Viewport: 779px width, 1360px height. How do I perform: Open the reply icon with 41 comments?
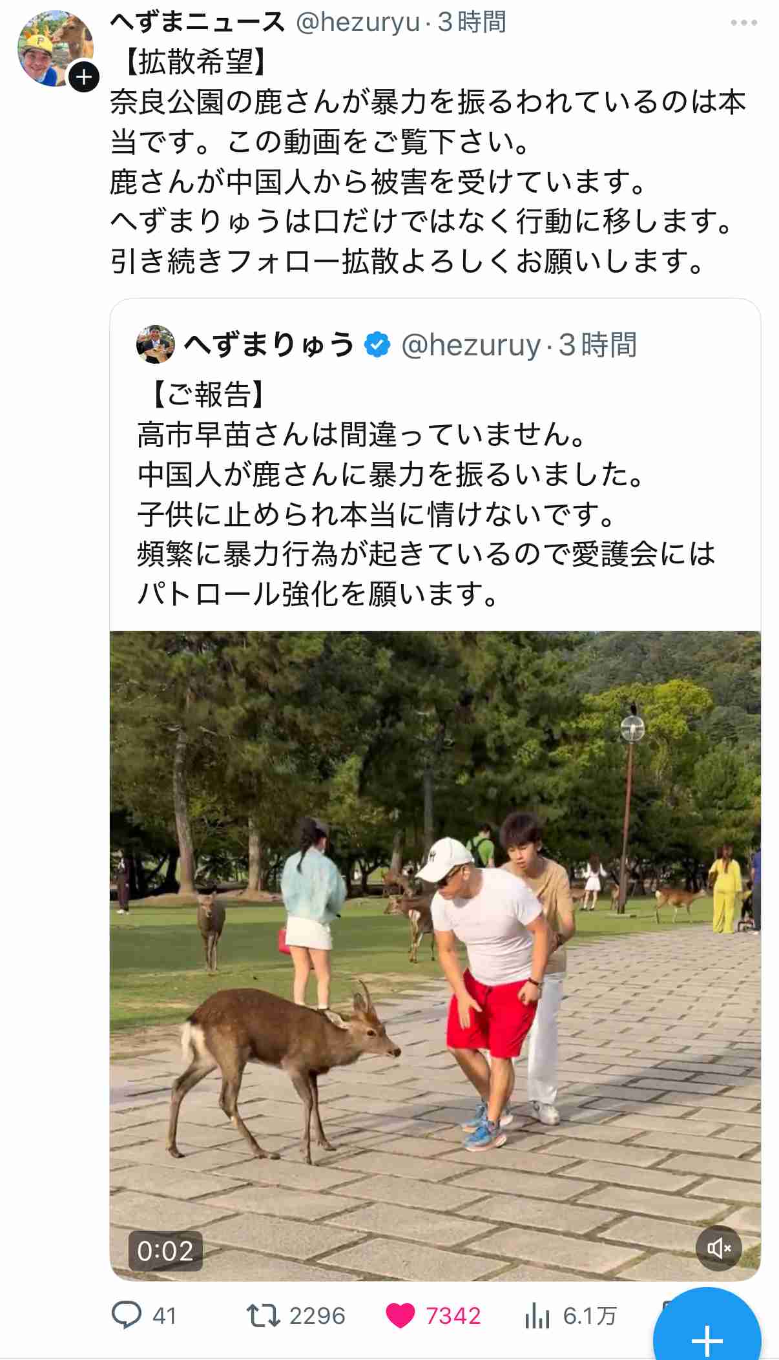pyautogui.click(x=127, y=1315)
